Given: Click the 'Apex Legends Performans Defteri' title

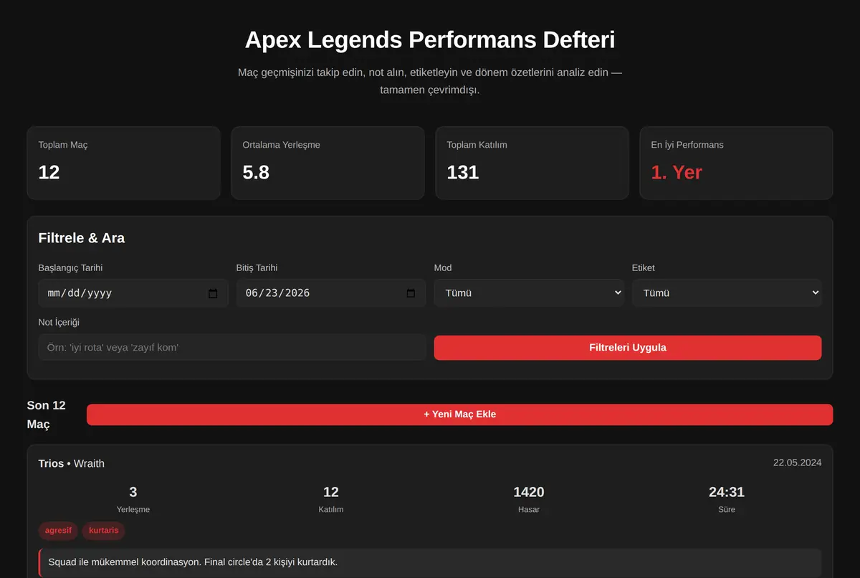Looking at the screenshot, I should click(x=430, y=39).
